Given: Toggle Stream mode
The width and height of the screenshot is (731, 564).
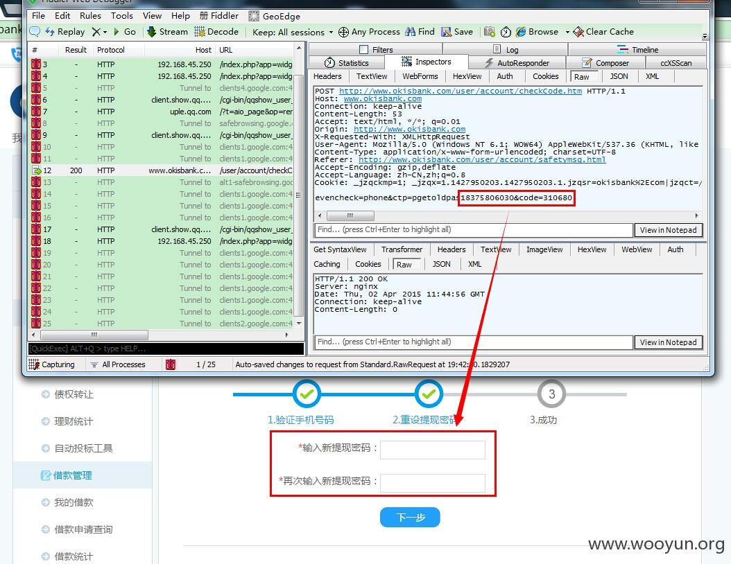Looking at the screenshot, I should point(167,32).
